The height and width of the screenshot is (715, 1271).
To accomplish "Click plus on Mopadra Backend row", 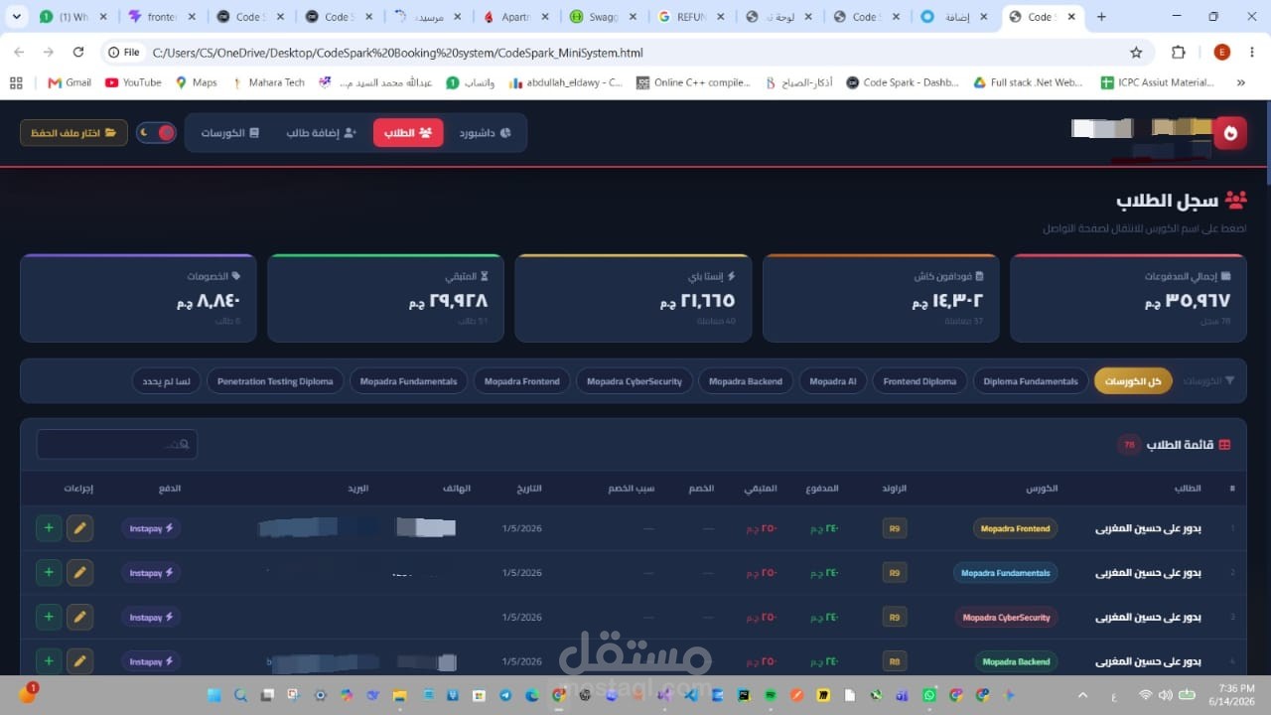I will pos(49,661).
